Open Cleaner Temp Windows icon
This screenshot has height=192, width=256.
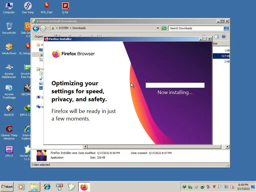point(9,132)
